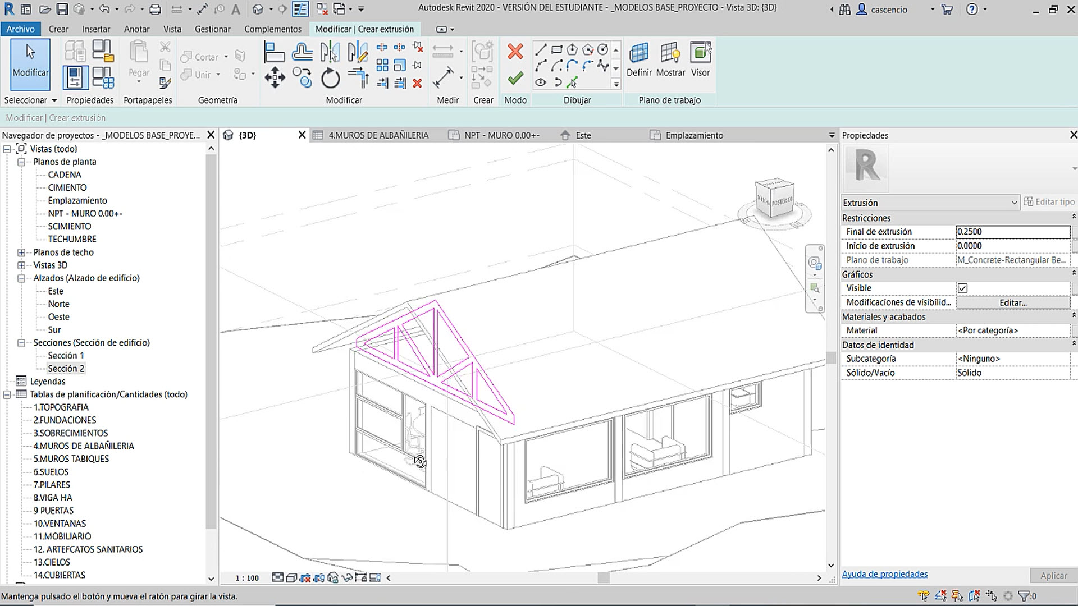Cancel the extrusion with the red X

click(514, 52)
